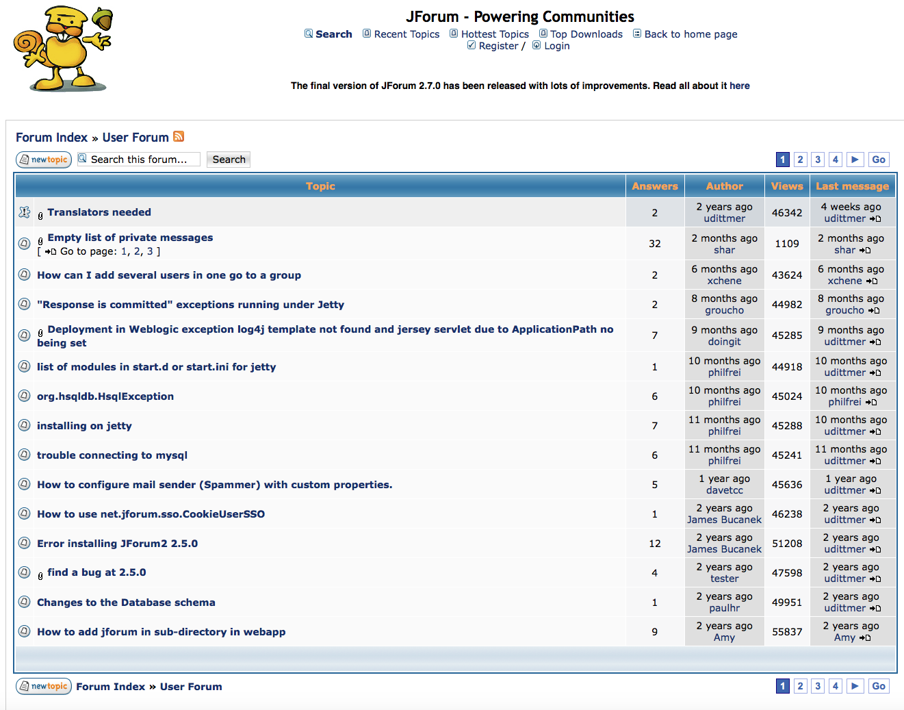Click the magnifier icon in the forum search box
The height and width of the screenshot is (710, 904).
(x=82, y=158)
